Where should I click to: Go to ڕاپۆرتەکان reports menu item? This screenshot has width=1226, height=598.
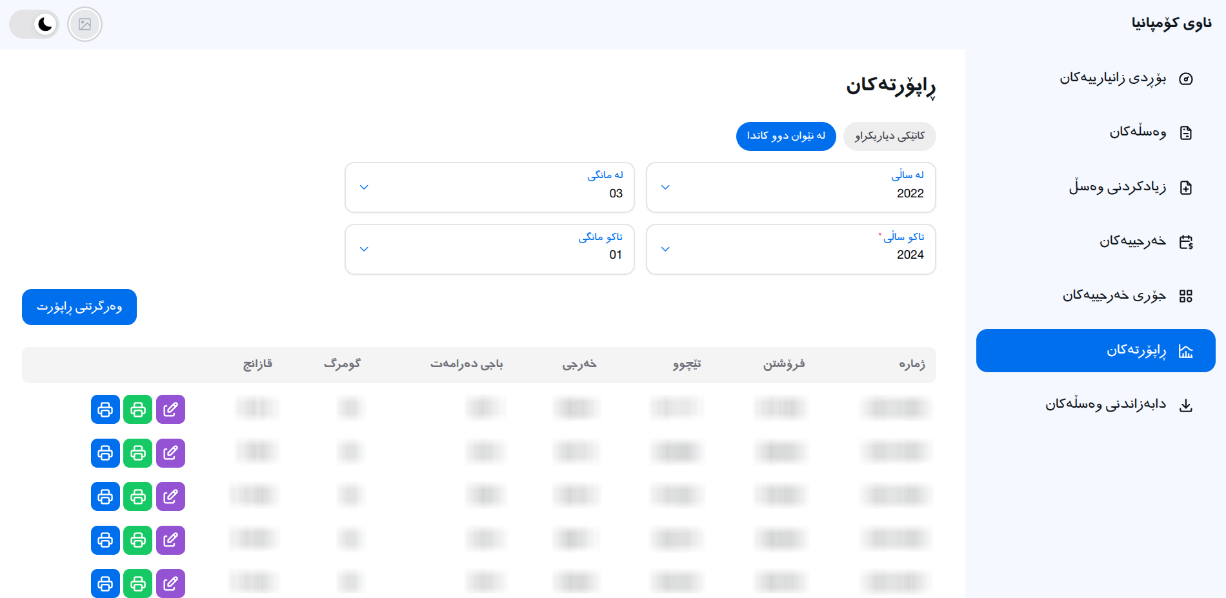pos(1096,350)
